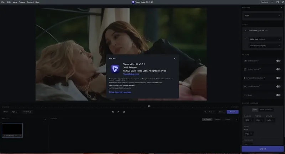Click the timecode field
285x154 pixels.
27,112
